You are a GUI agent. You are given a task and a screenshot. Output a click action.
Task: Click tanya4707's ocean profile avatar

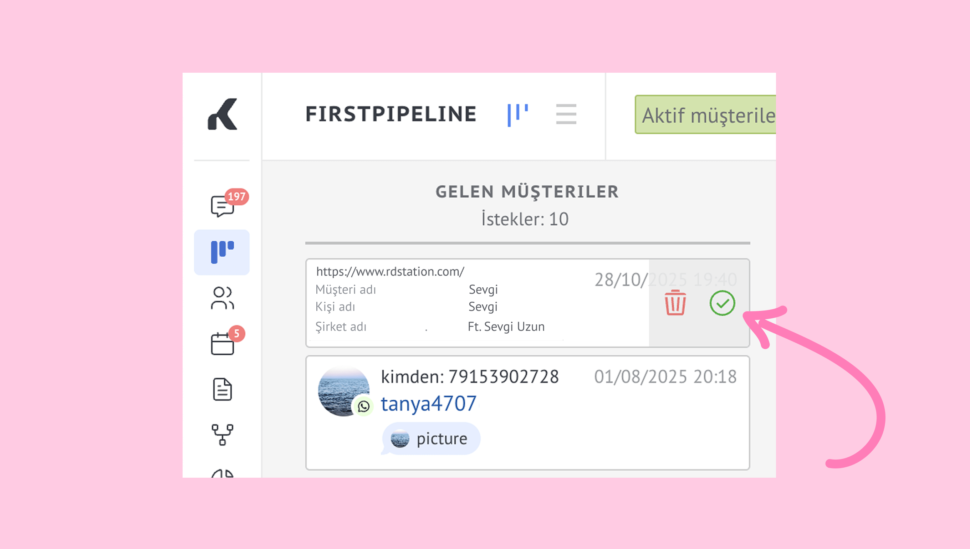point(343,391)
